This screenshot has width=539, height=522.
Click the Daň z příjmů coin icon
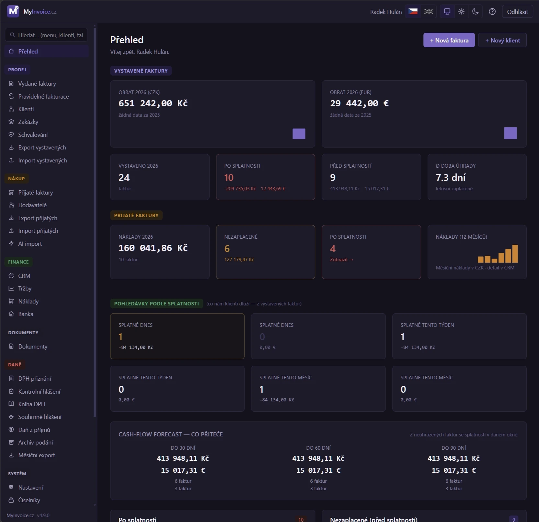coord(11,430)
